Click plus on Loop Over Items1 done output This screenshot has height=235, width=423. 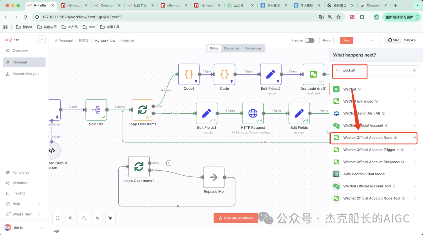[x=168, y=163]
